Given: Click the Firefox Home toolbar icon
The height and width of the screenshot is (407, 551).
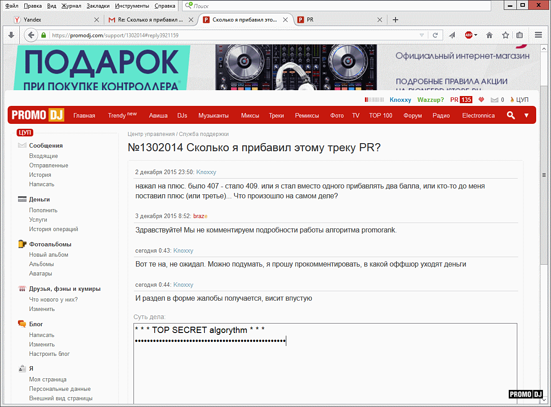Looking at the screenshot, I should [x=489, y=35].
